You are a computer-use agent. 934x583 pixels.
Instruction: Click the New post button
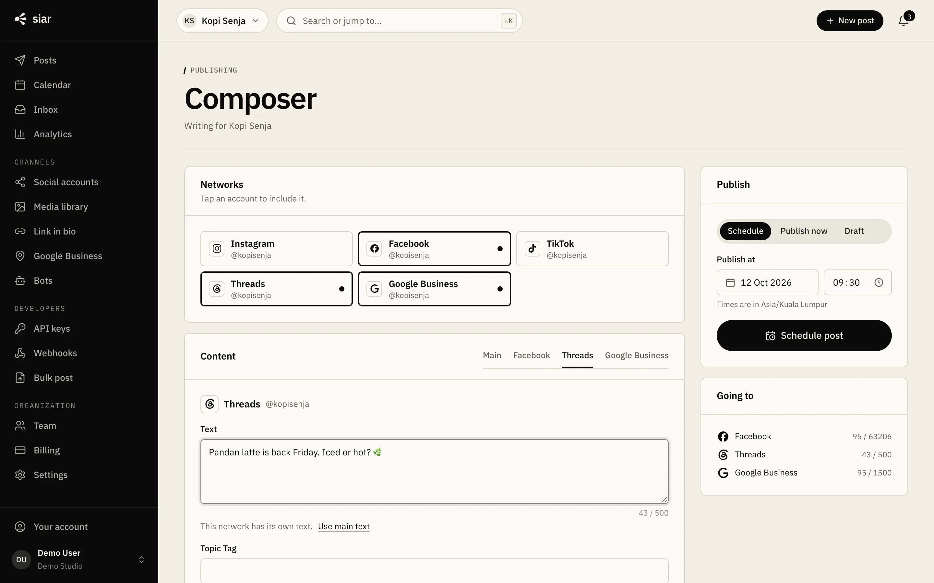coord(849,21)
